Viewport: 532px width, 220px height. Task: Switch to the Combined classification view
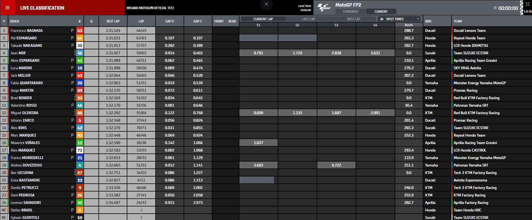click(x=350, y=11)
